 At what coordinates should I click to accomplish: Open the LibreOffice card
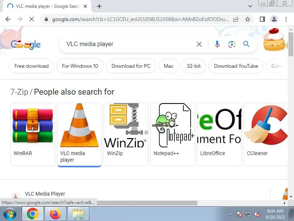[219, 134]
